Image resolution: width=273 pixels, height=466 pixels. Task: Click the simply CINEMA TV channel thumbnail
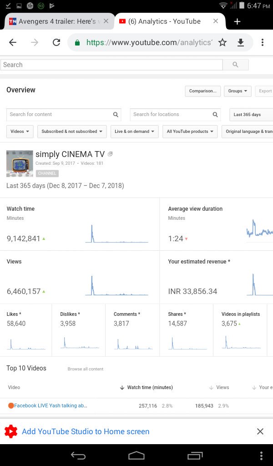click(x=20, y=164)
